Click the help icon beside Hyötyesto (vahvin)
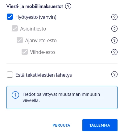Screen dimensions: 120x135 coord(114,17)
